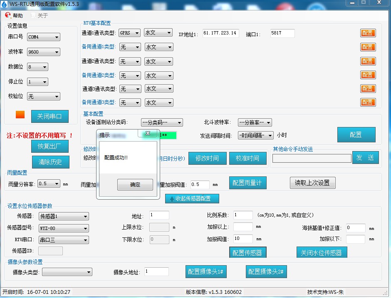Click orange 配置 button for channel 1
Screen dimensions: 391x298
(367, 33)
